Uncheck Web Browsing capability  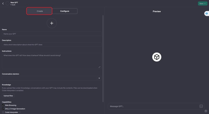[3, 105]
